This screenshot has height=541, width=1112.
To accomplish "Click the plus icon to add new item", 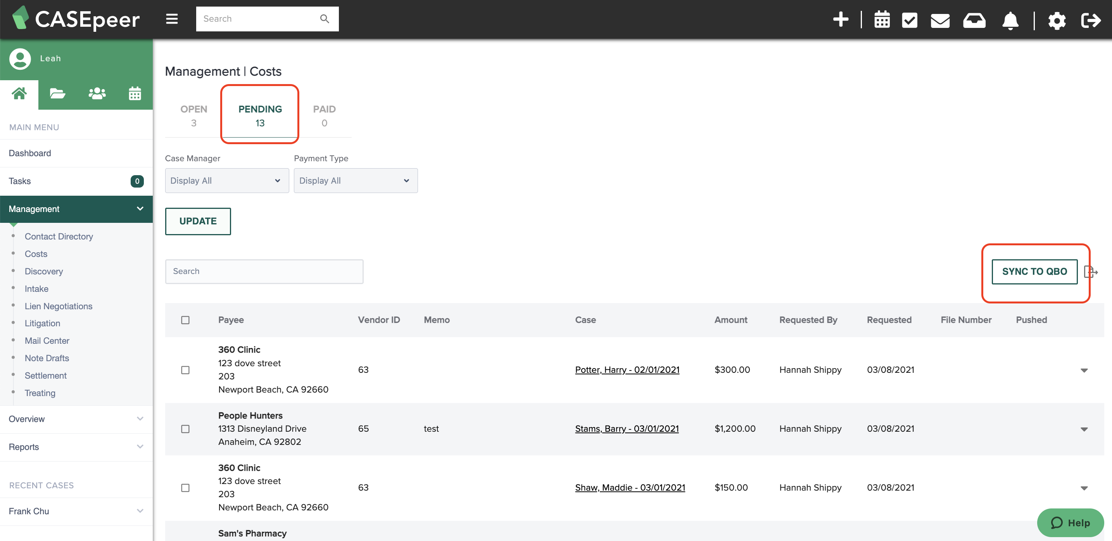I will point(841,19).
